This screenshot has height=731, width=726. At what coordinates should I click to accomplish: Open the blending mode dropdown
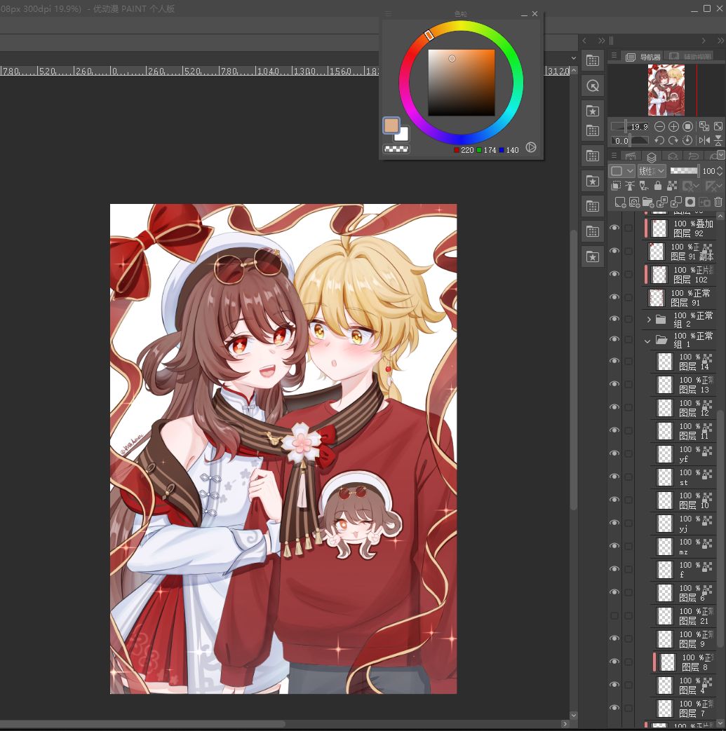(x=652, y=171)
